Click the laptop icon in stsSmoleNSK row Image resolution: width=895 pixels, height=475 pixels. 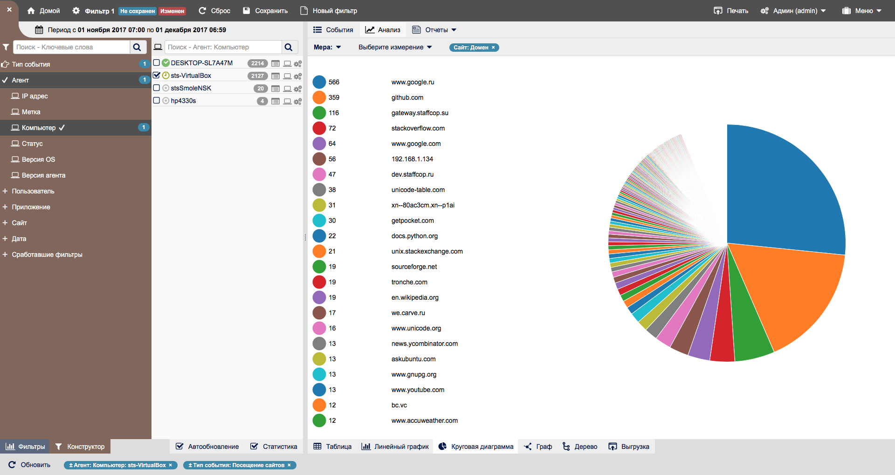[x=288, y=89]
